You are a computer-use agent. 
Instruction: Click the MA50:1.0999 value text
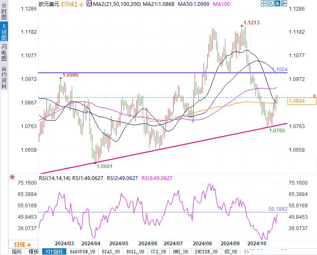[x=193, y=4]
